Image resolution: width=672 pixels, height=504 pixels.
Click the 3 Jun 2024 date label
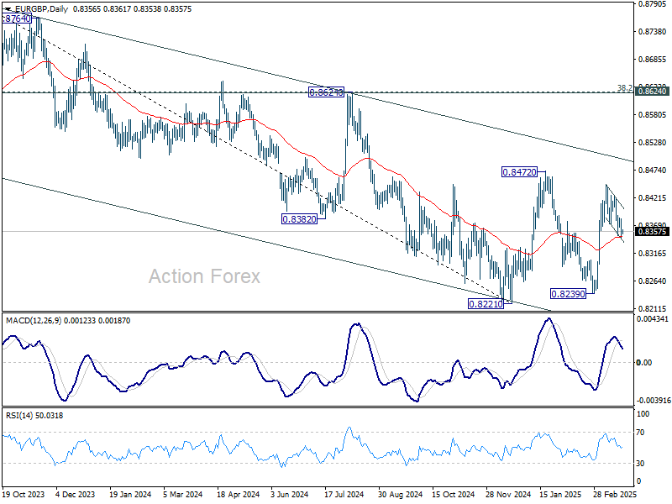pyautogui.click(x=290, y=494)
